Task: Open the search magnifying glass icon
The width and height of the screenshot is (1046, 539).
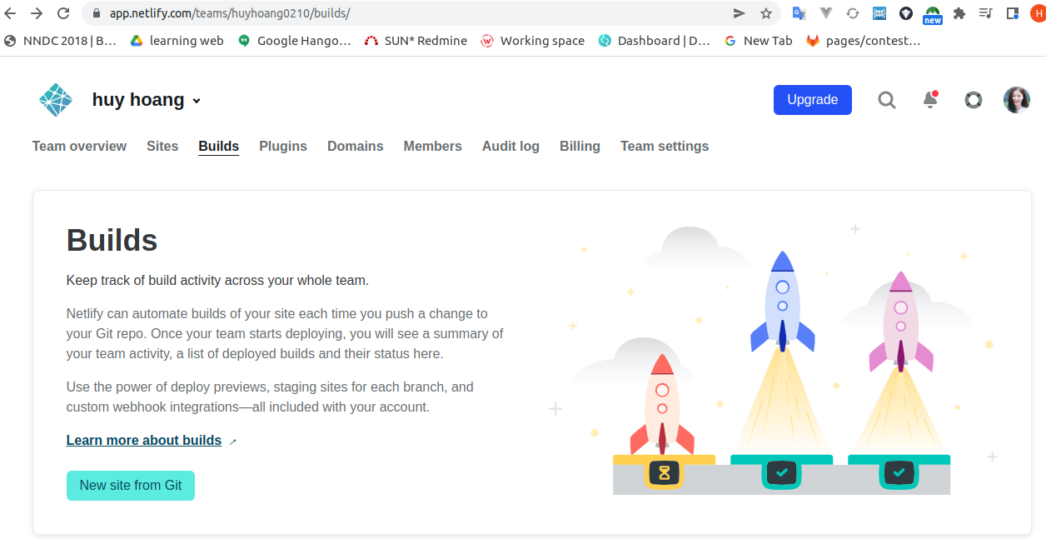Action: tap(886, 100)
